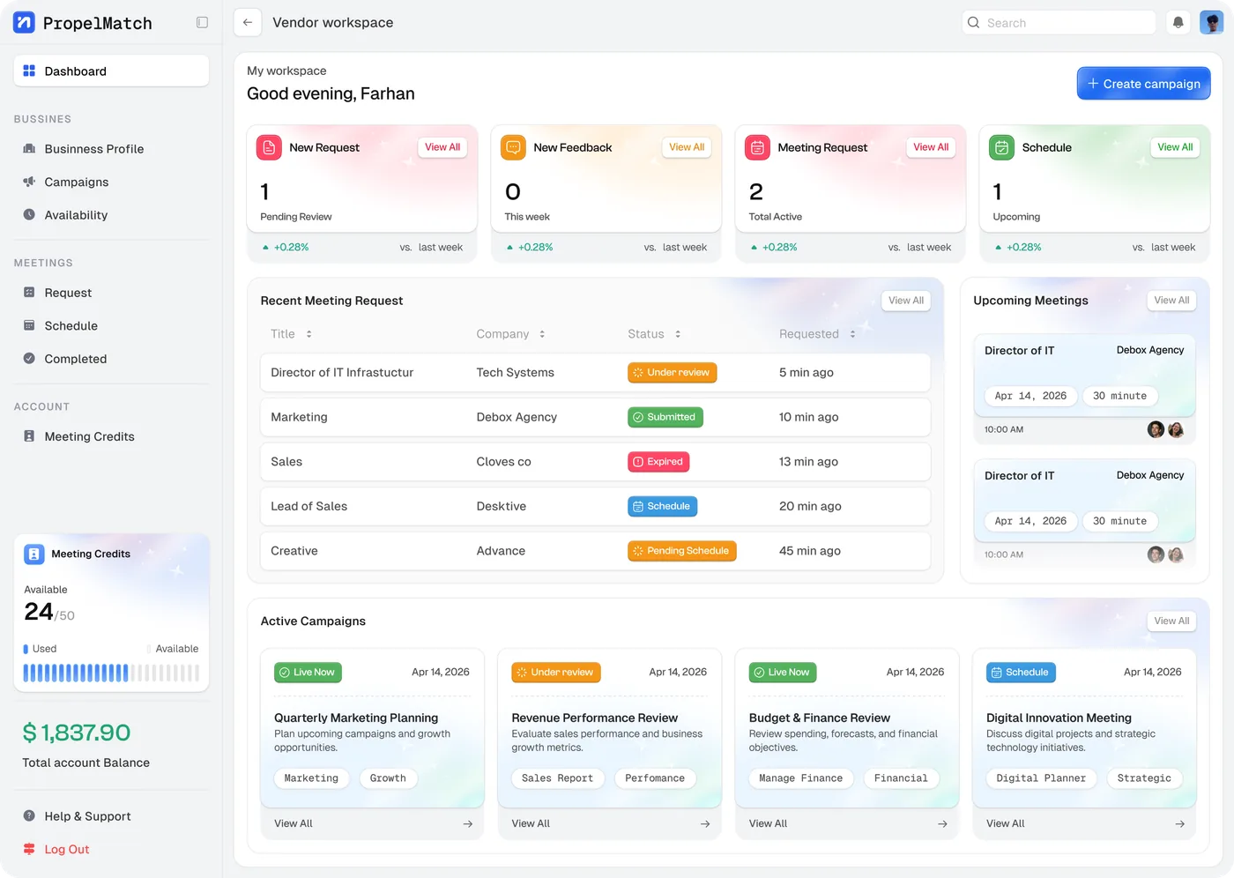This screenshot has height=878, width=1234.
Task: View all in the New Feedback card
Action: pyautogui.click(x=687, y=147)
